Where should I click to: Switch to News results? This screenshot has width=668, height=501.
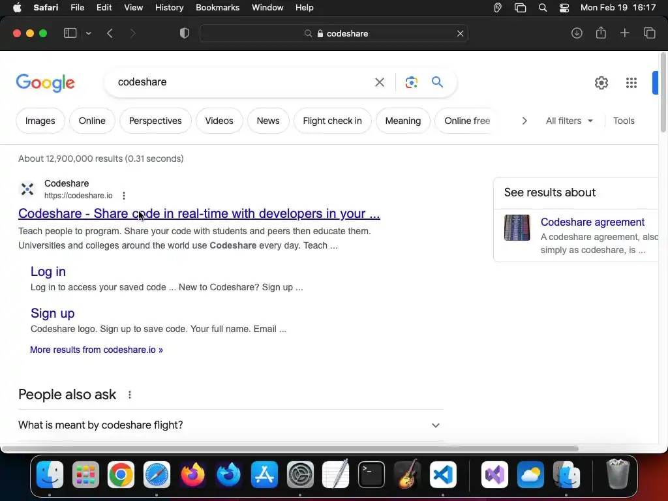(x=268, y=121)
